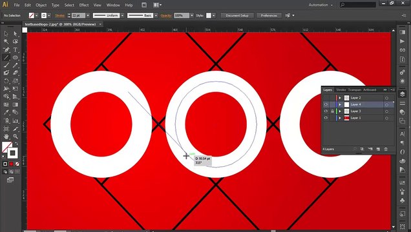This screenshot has height=232, width=411.
Task: Select the Blob Brush tool
Action: 6,73
